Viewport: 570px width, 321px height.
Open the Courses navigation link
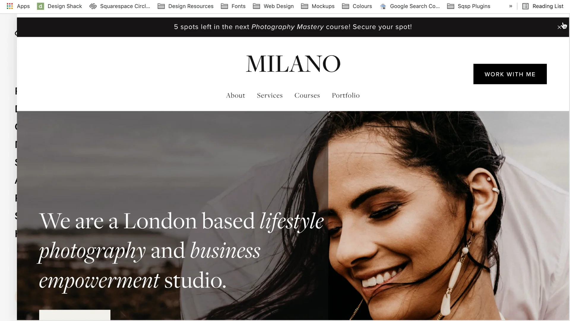307,95
